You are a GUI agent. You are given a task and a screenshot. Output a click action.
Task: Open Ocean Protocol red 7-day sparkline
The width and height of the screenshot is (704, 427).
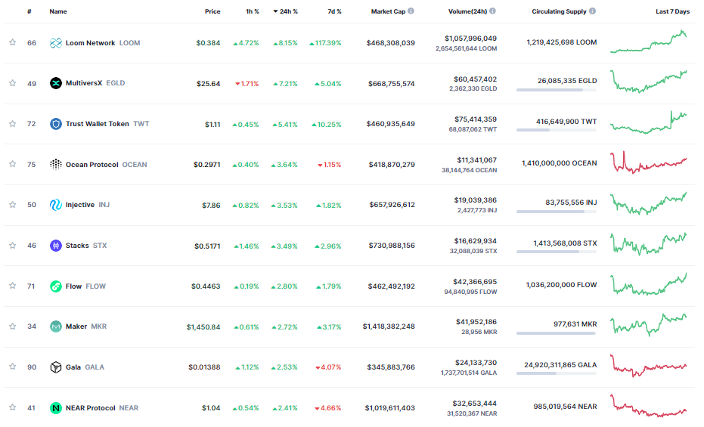pos(648,162)
